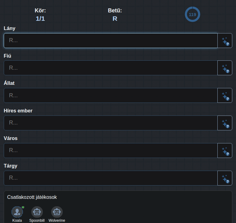Click the Város answer field
This screenshot has height=223, width=236.
(x=111, y=151)
